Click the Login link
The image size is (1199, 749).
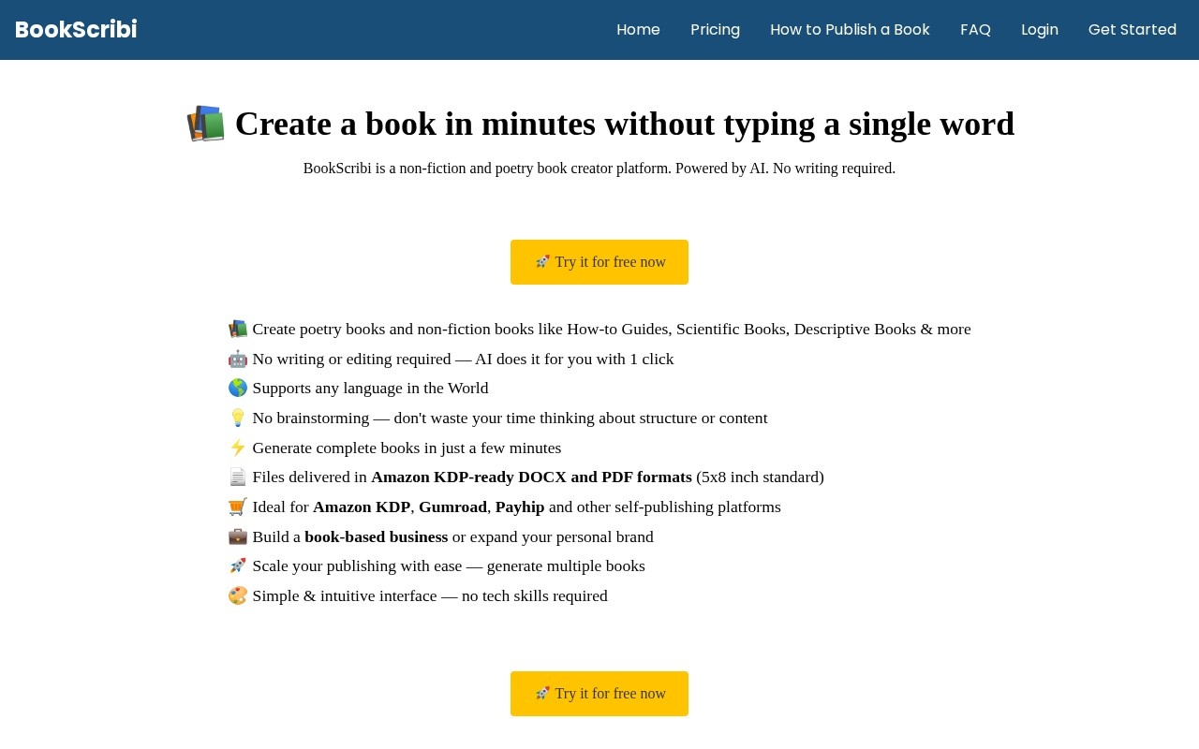1040,30
